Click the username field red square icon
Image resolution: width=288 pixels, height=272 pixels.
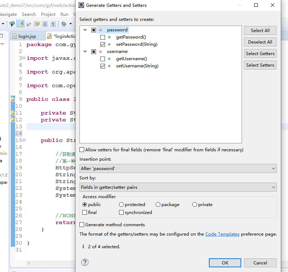pos(100,52)
